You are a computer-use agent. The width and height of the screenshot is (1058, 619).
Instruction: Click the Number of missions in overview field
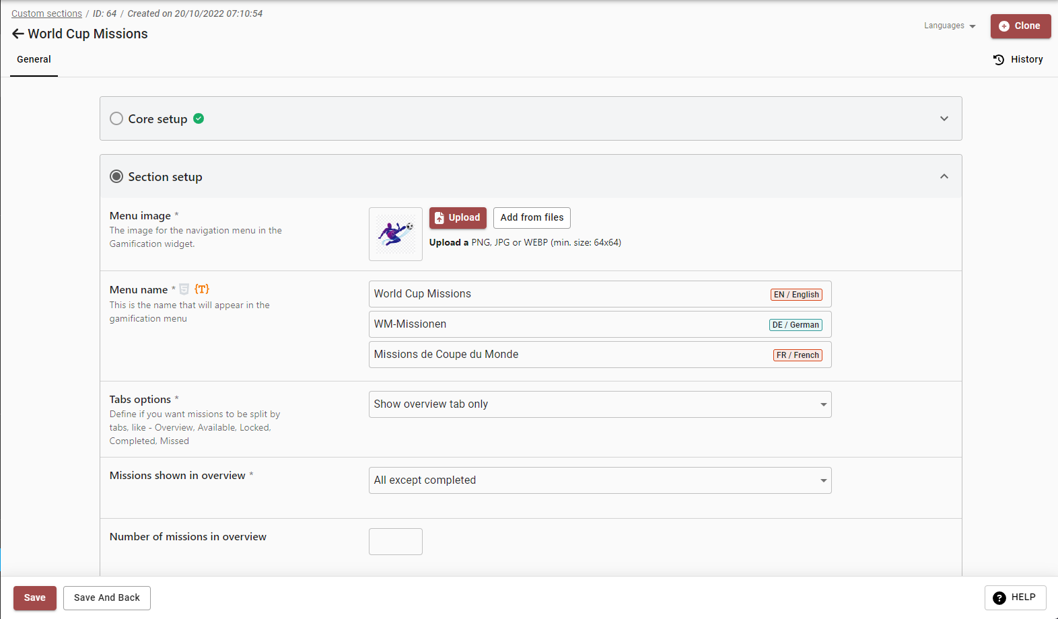pyautogui.click(x=396, y=542)
